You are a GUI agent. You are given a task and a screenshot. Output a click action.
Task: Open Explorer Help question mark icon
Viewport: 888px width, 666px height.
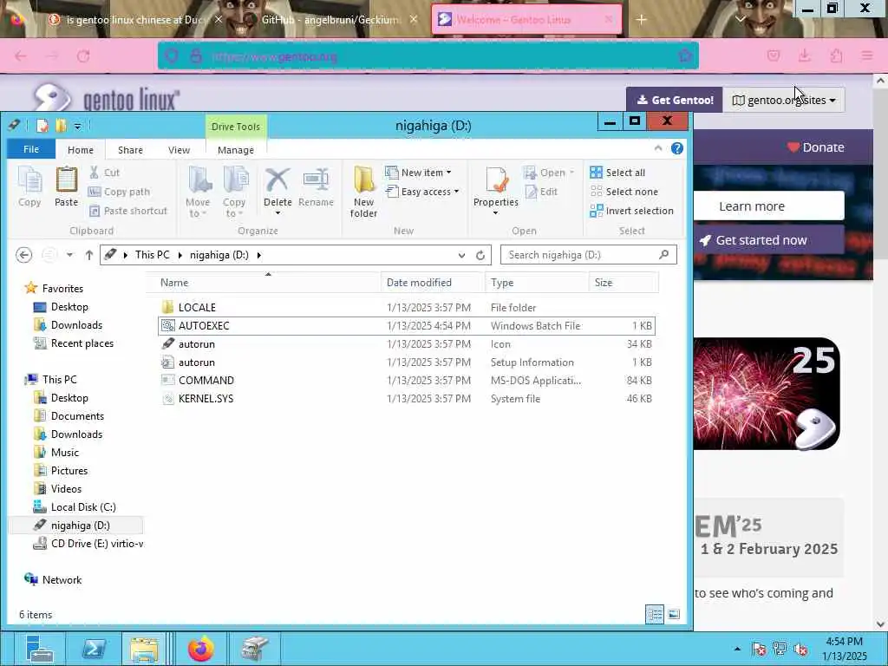676,148
